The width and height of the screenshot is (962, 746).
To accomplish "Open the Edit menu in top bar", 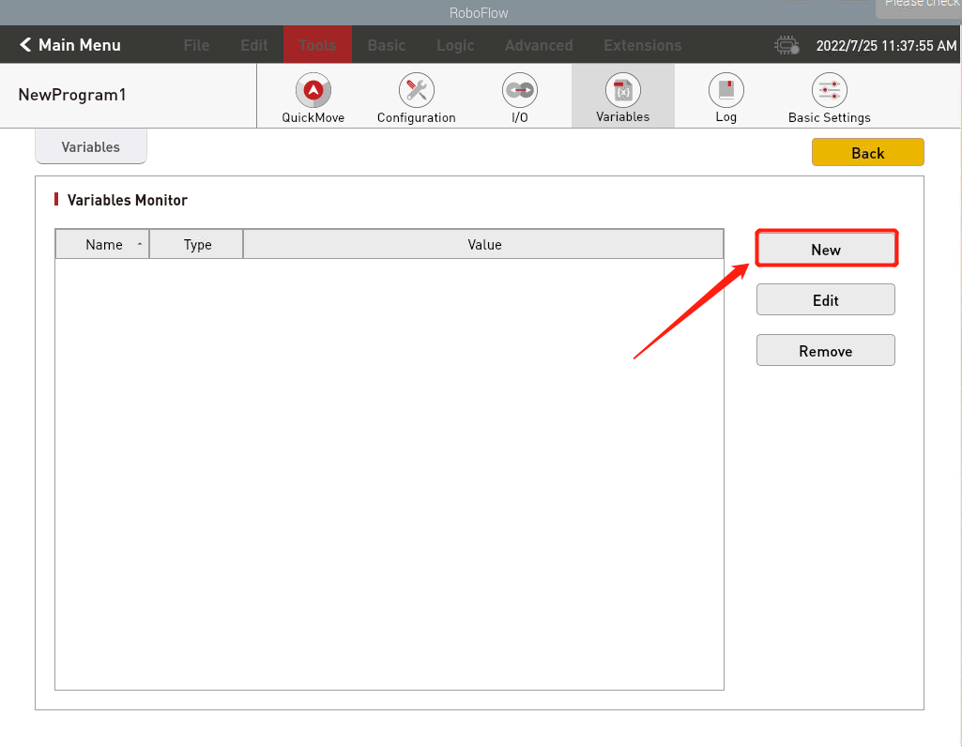I will (x=253, y=45).
